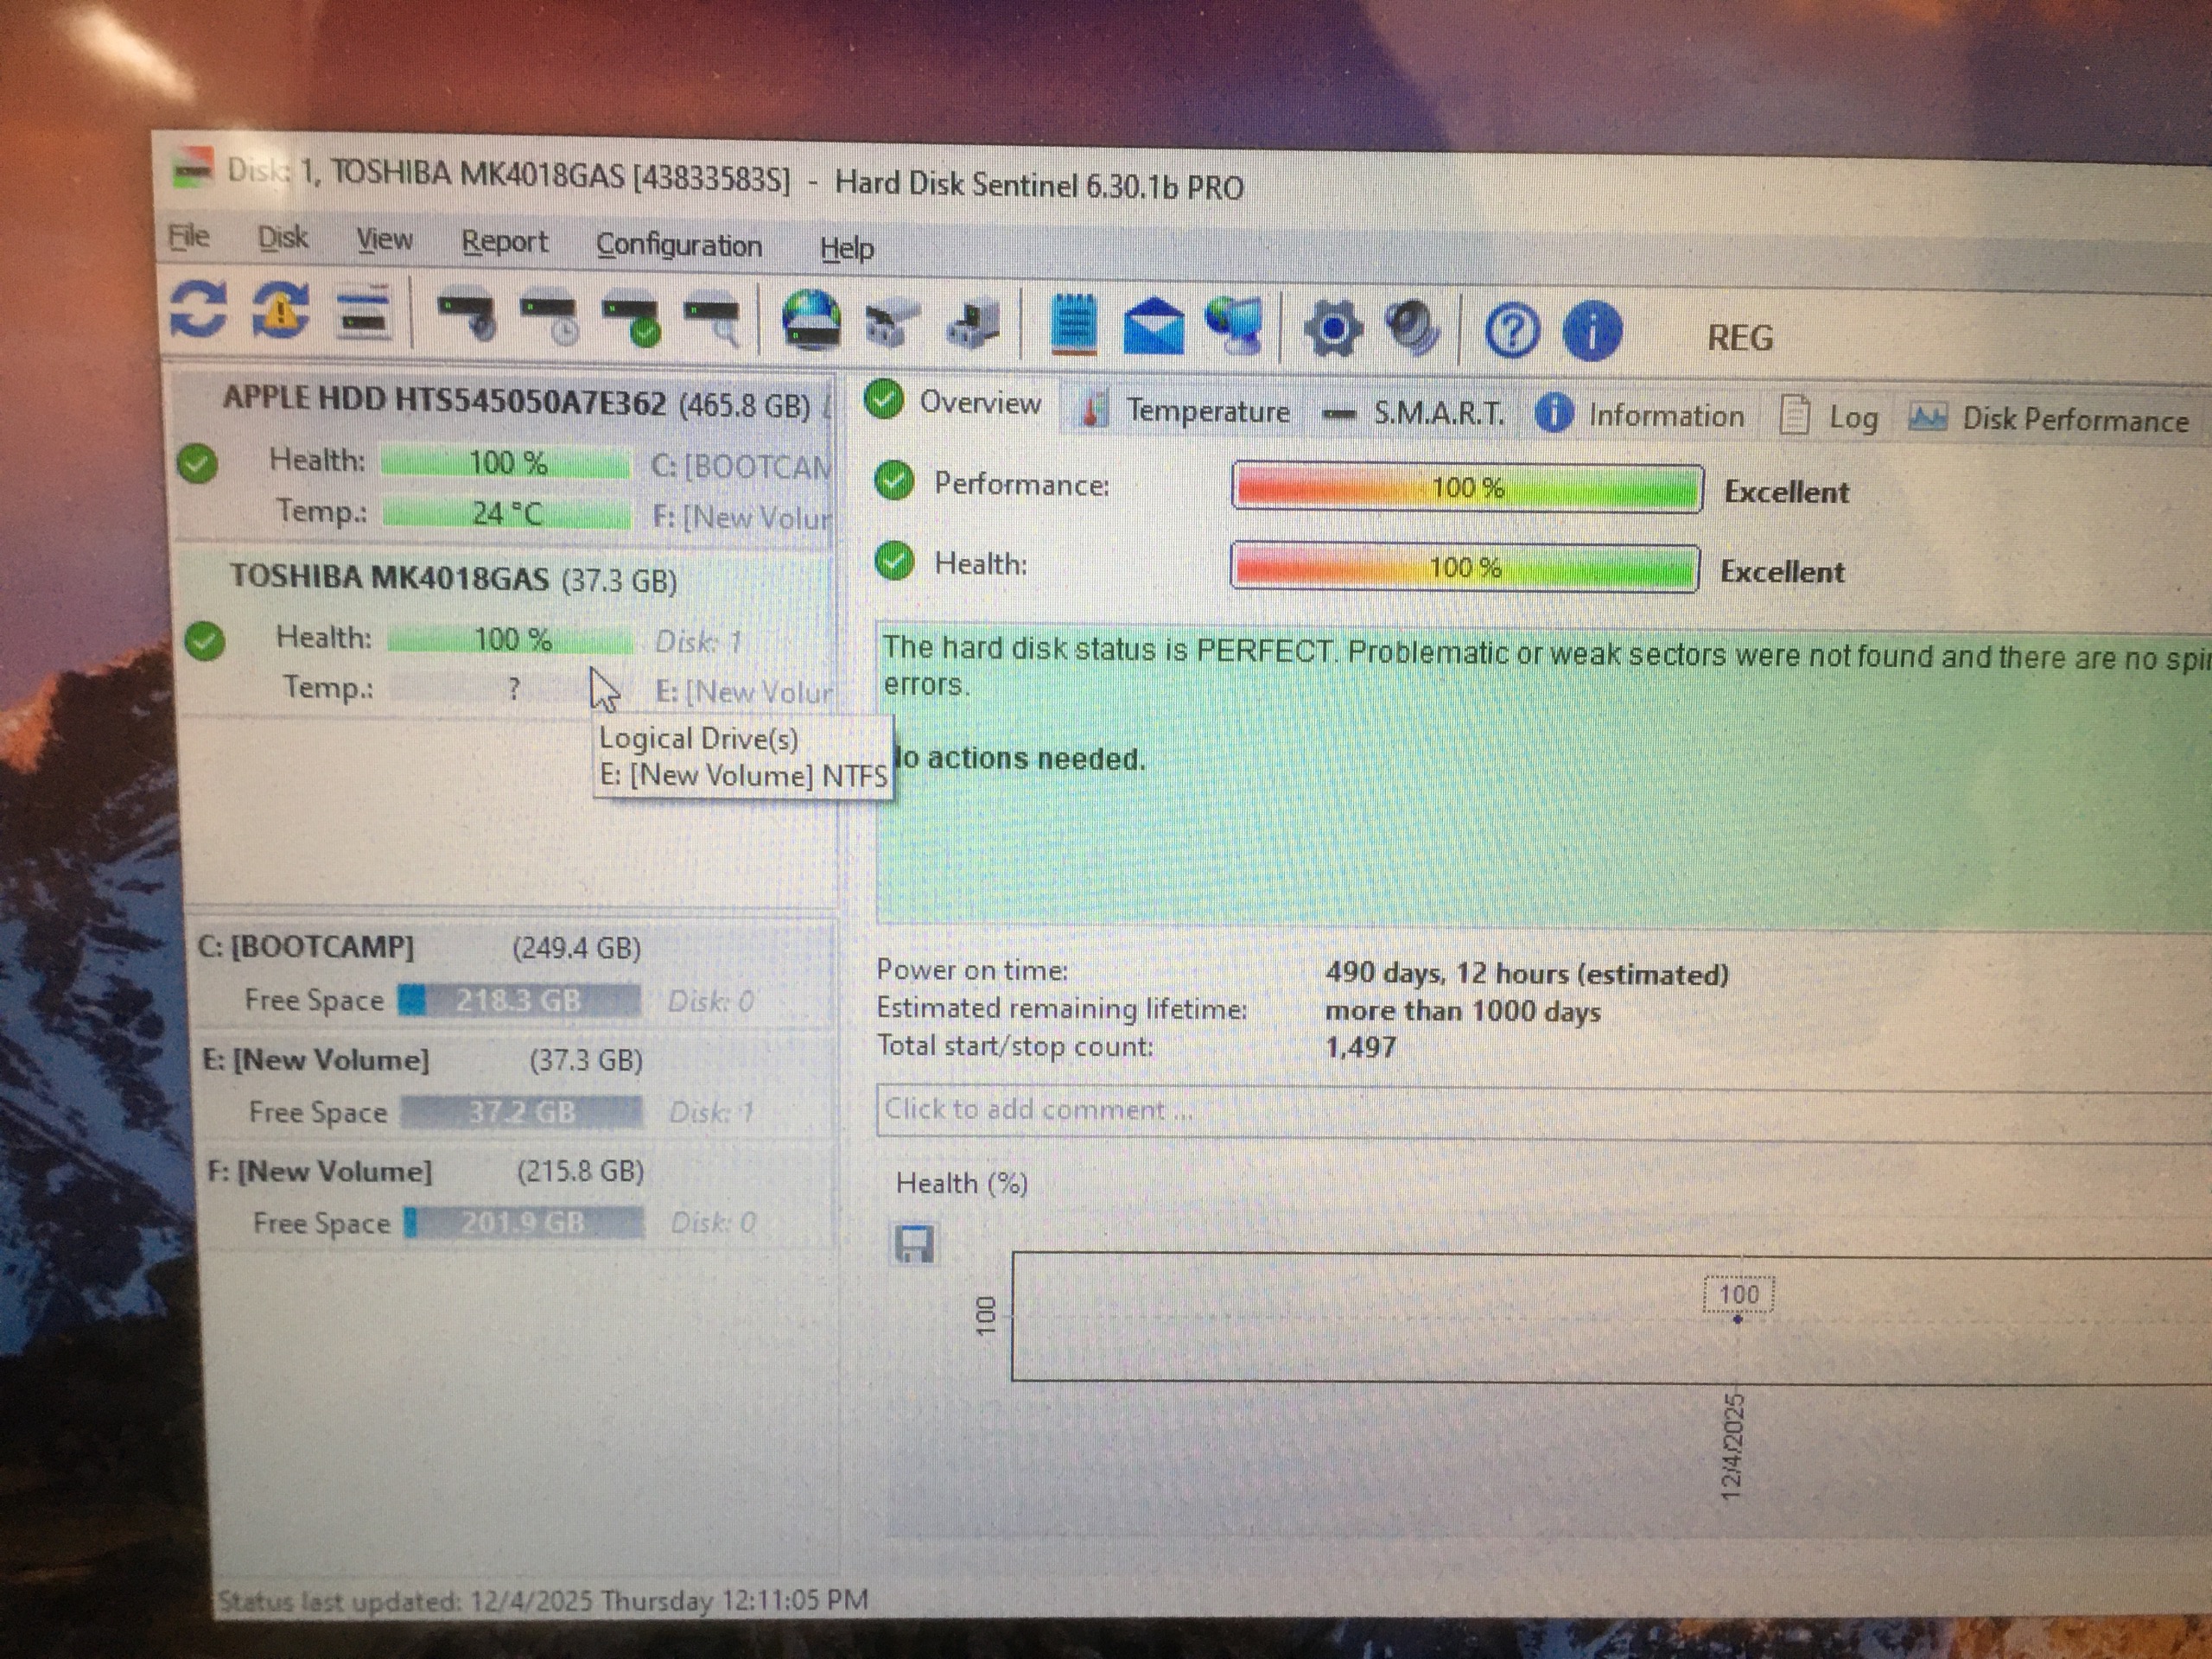Screen dimensions: 2212x1659
Task: Open the blue notepad report icon
Action: pos(1073,325)
